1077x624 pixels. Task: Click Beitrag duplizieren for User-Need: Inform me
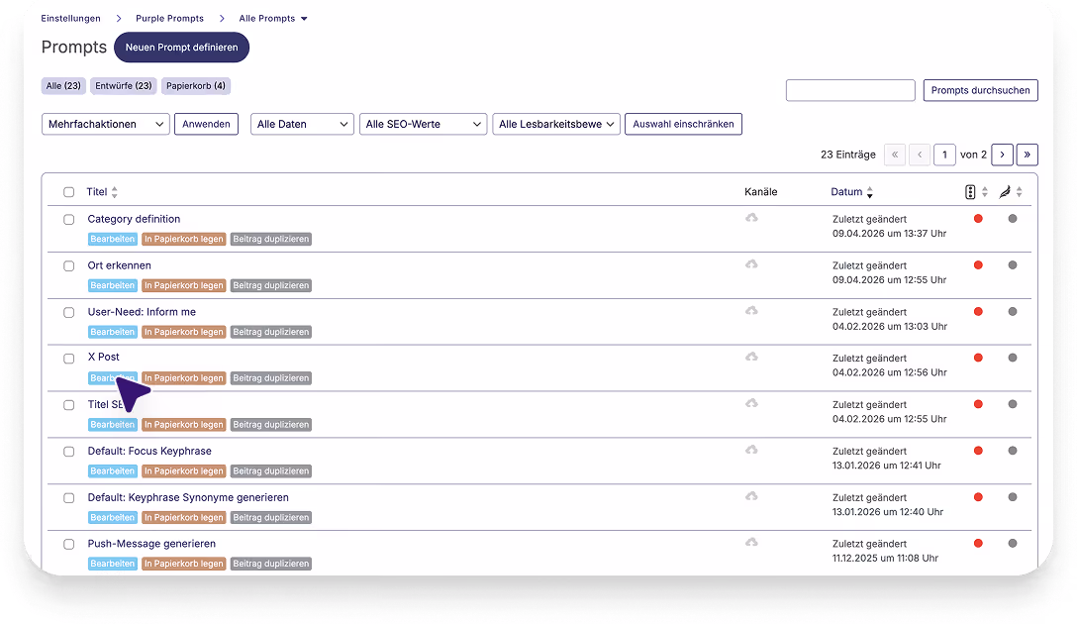coord(270,332)
